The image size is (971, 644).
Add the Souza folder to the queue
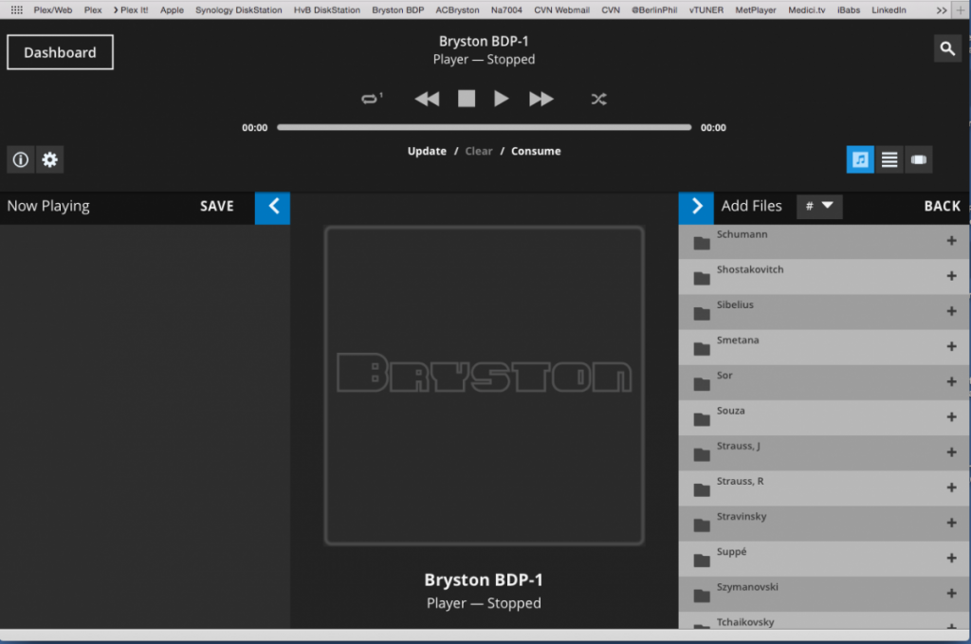click(951, 417)
